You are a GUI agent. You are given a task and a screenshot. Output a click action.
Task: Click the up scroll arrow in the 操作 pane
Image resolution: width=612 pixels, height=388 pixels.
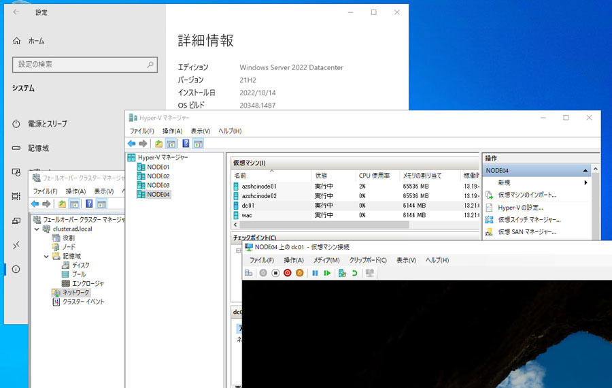tap(596, 169)
